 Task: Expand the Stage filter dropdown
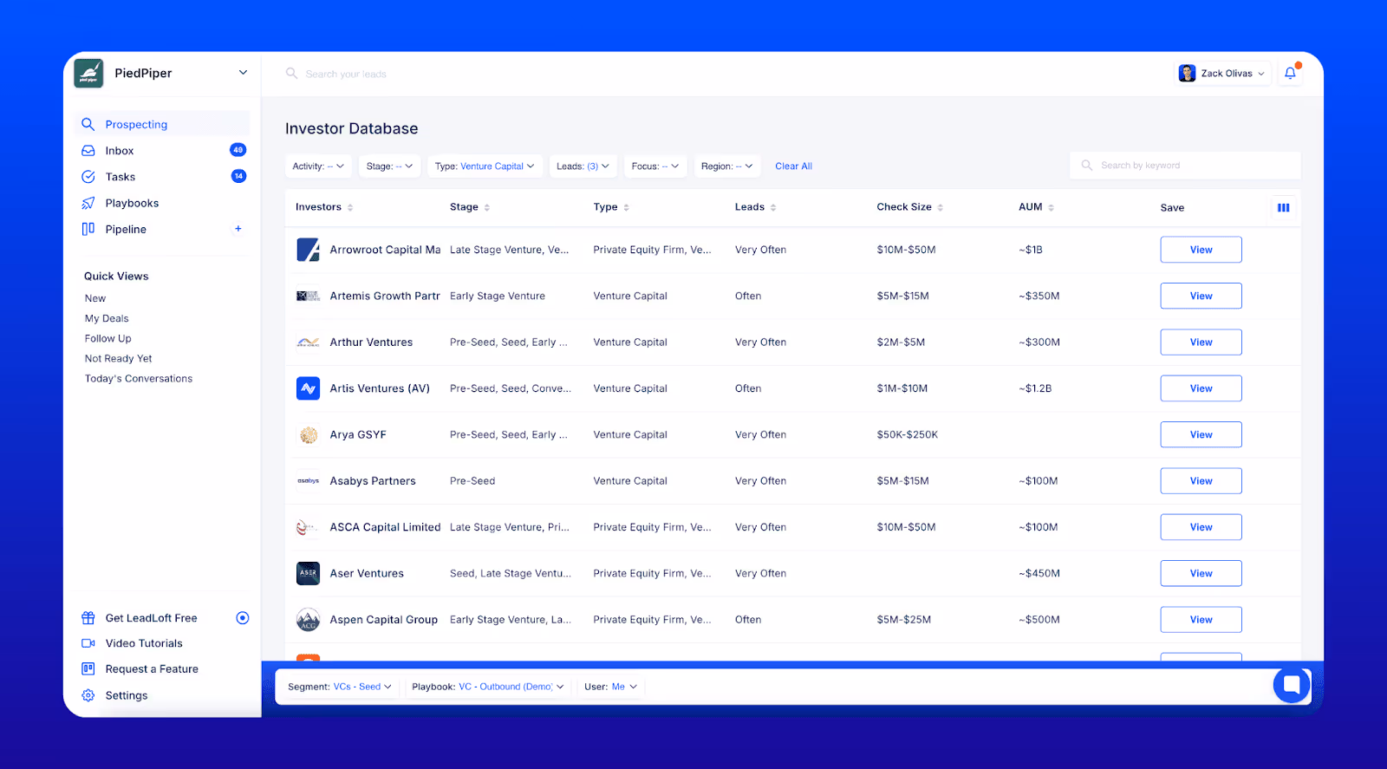[390, 166]
